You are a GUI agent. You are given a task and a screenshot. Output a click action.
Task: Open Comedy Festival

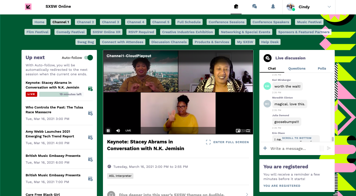70,32
